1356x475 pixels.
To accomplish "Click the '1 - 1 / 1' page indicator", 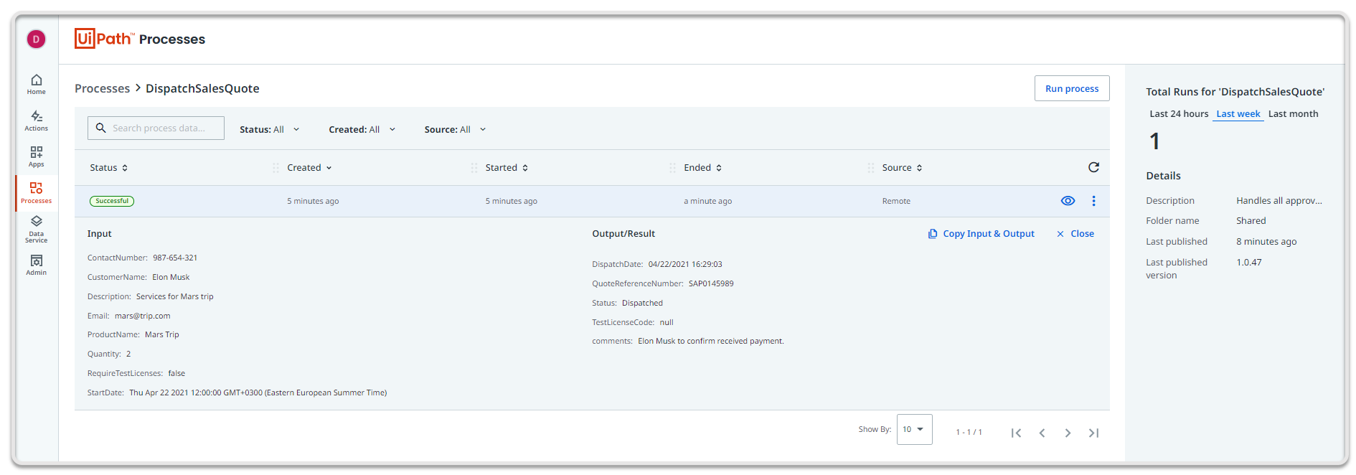I will click(969, 432).
